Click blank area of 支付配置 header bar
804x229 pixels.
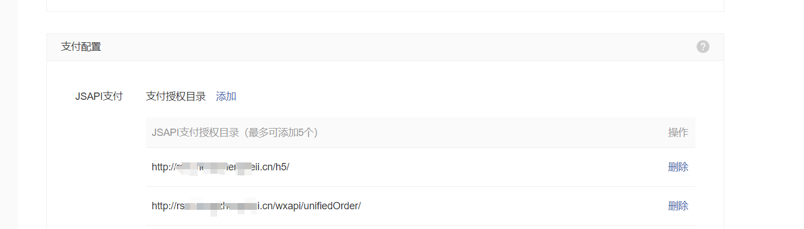tap(396, 47)
